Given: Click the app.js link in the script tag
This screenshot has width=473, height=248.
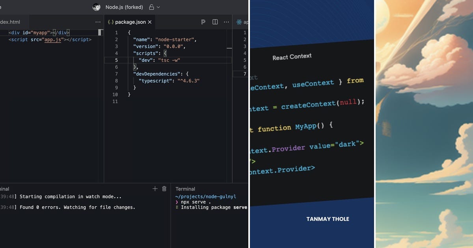Looking at the screenshot, I should tap(52, 39).
